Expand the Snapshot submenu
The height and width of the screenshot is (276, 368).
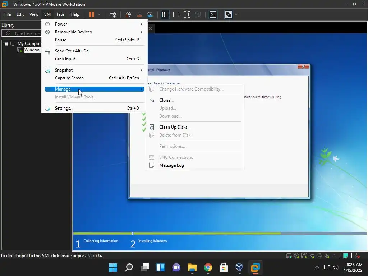click(x=95, y=70)
